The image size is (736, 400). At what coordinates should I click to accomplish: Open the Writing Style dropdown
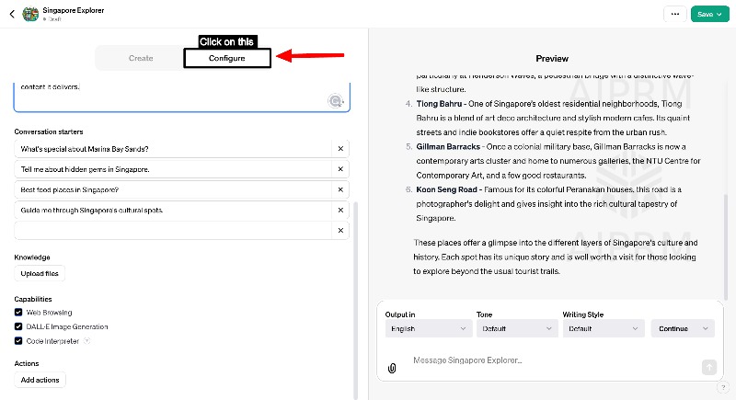coord(602,328)
